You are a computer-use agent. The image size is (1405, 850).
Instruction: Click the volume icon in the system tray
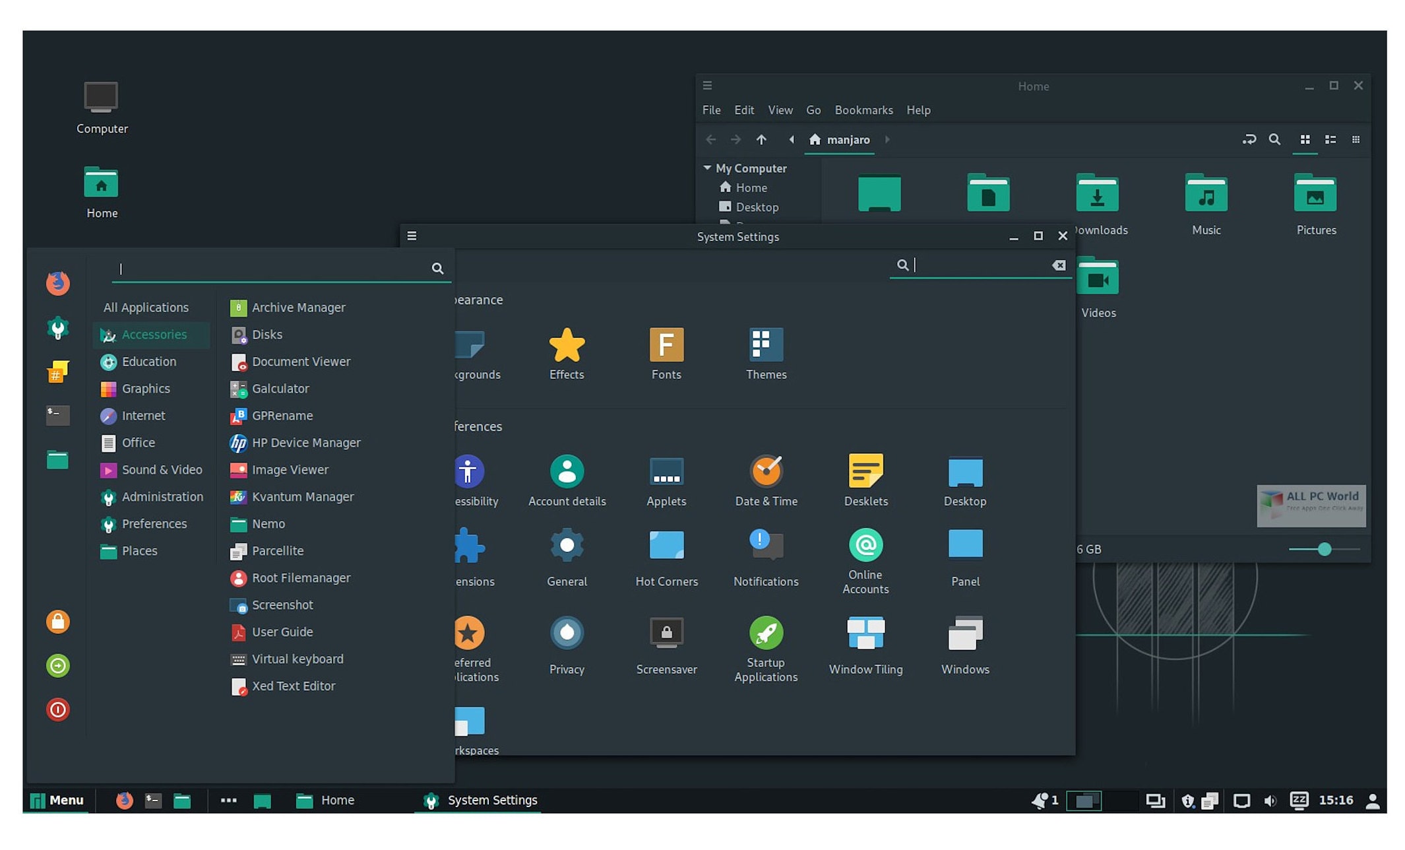pyautogui.click(x=1270, y=801)
